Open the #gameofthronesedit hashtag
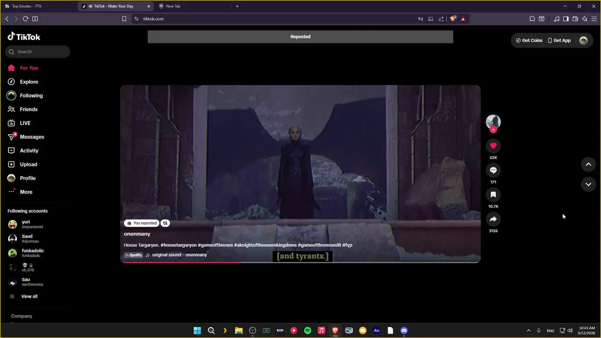 point(319,245)
